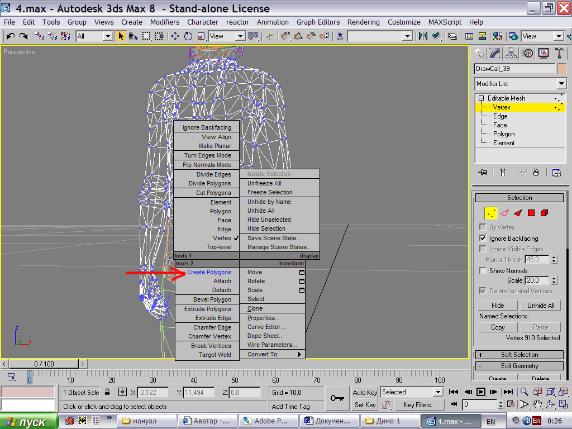Activate the Select Object arrow tool
Viewport: 572px width, 429px height.
coord(121,36)
